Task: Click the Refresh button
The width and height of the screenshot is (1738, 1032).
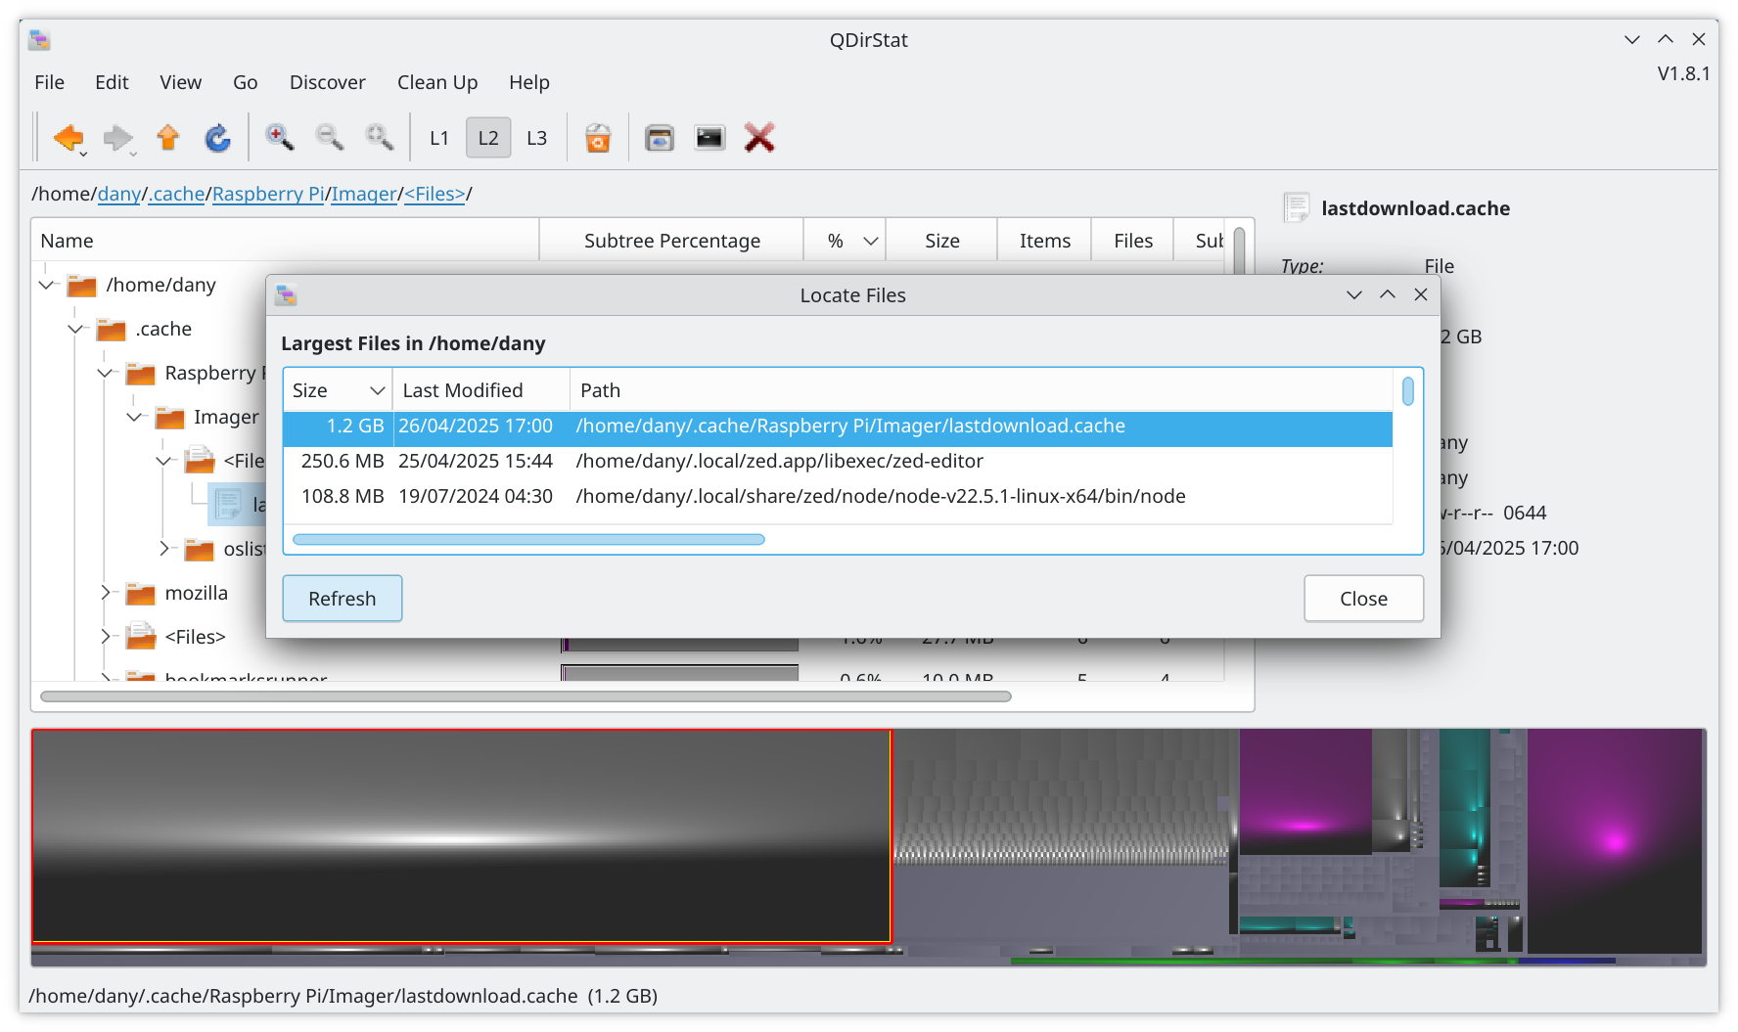Action: [x=342, y=599]
